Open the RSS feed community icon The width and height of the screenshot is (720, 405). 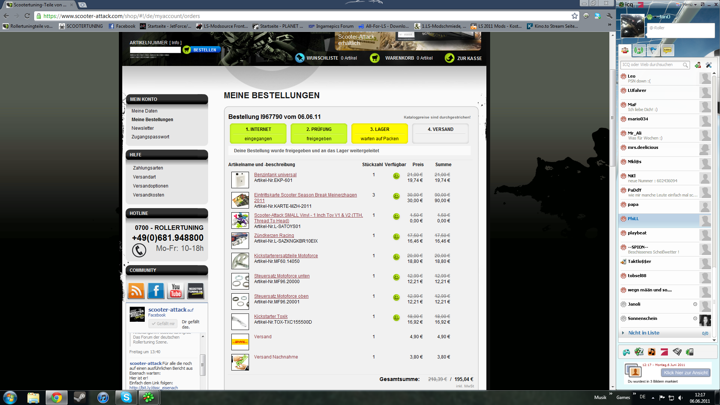136,291
